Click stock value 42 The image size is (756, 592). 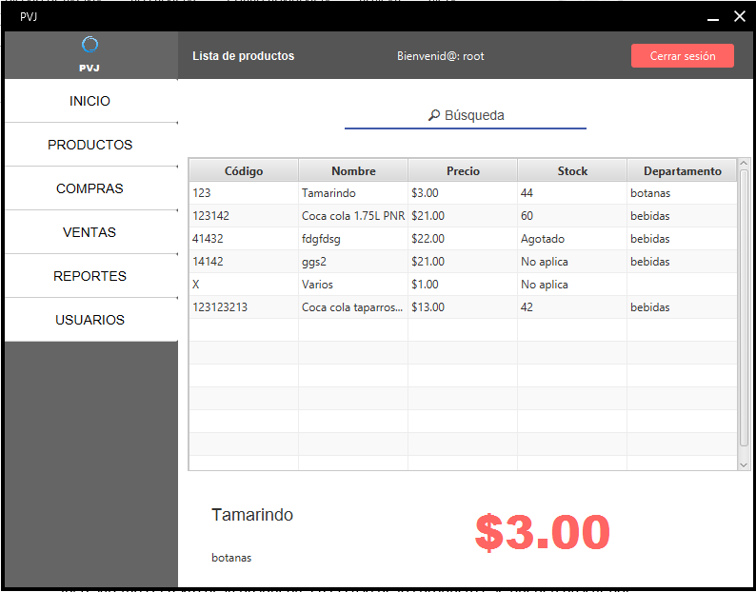(572, 307)
